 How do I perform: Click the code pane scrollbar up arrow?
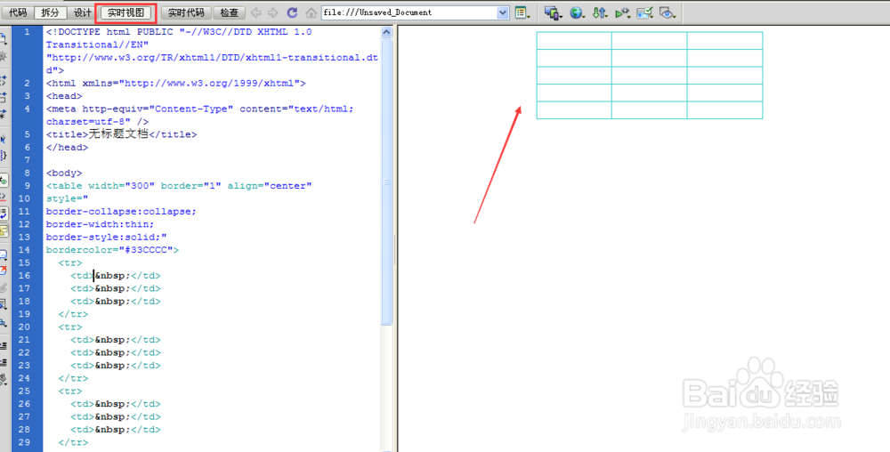tap(386, 32)
